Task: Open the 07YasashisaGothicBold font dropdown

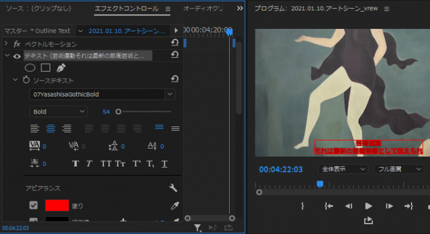Action: click(170, 95)
